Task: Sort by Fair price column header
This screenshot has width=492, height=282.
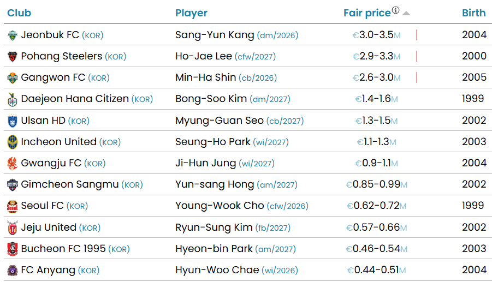Action: (367, 13)
